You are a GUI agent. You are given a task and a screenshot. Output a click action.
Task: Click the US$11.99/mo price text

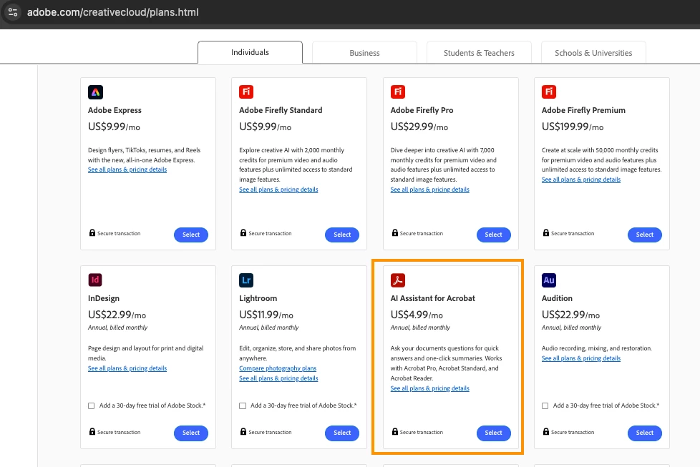[266, 315]
